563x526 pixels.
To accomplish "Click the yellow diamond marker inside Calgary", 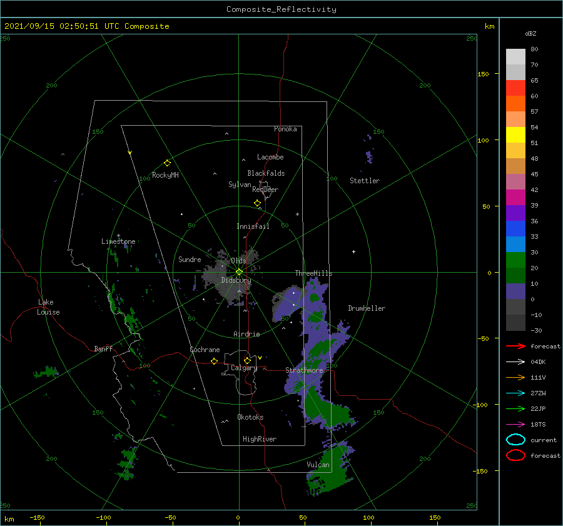I will 247,360.
